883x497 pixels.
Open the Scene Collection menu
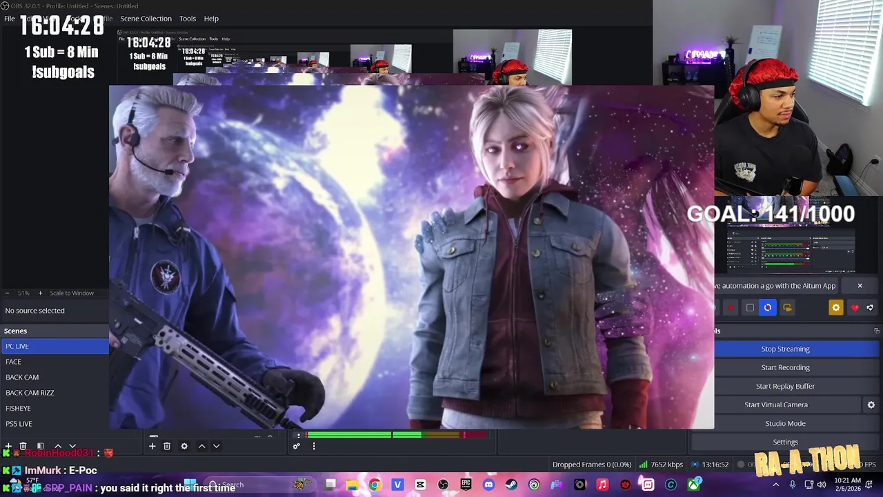pos(146,19)
